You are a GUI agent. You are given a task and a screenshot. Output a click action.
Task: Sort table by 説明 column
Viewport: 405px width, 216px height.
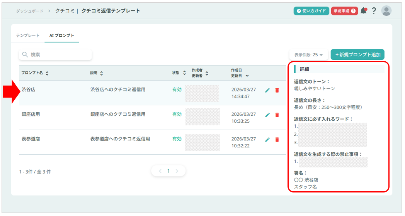96,73
